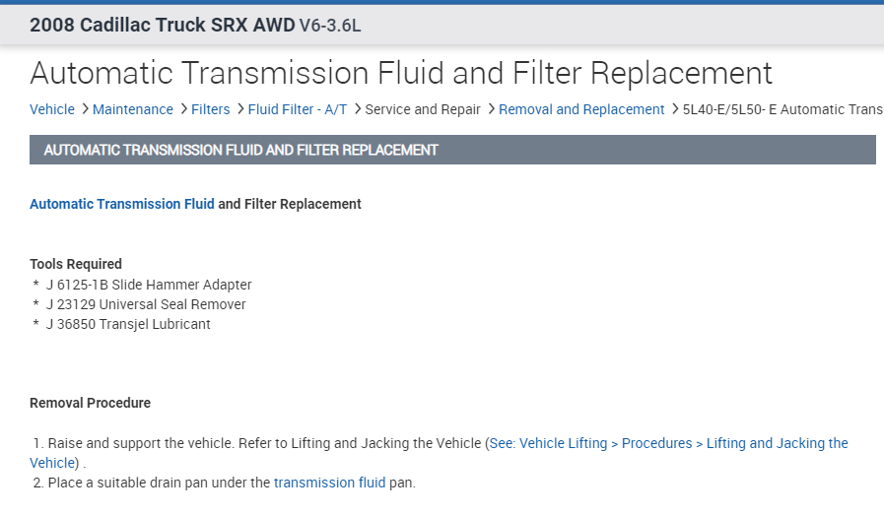
Task: Click the chevron before 5L40-E/5L50-E breadcrumb
Action: tap(674, 109)
